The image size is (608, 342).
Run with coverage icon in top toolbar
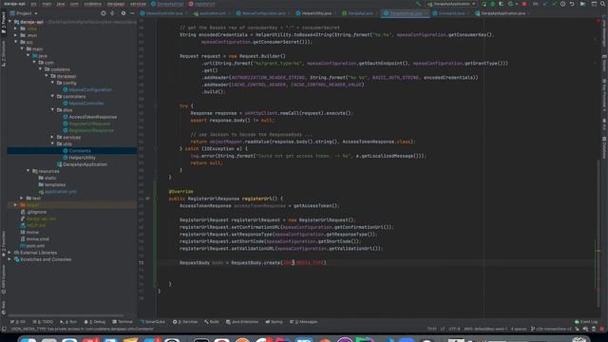(x=501, y=4)
